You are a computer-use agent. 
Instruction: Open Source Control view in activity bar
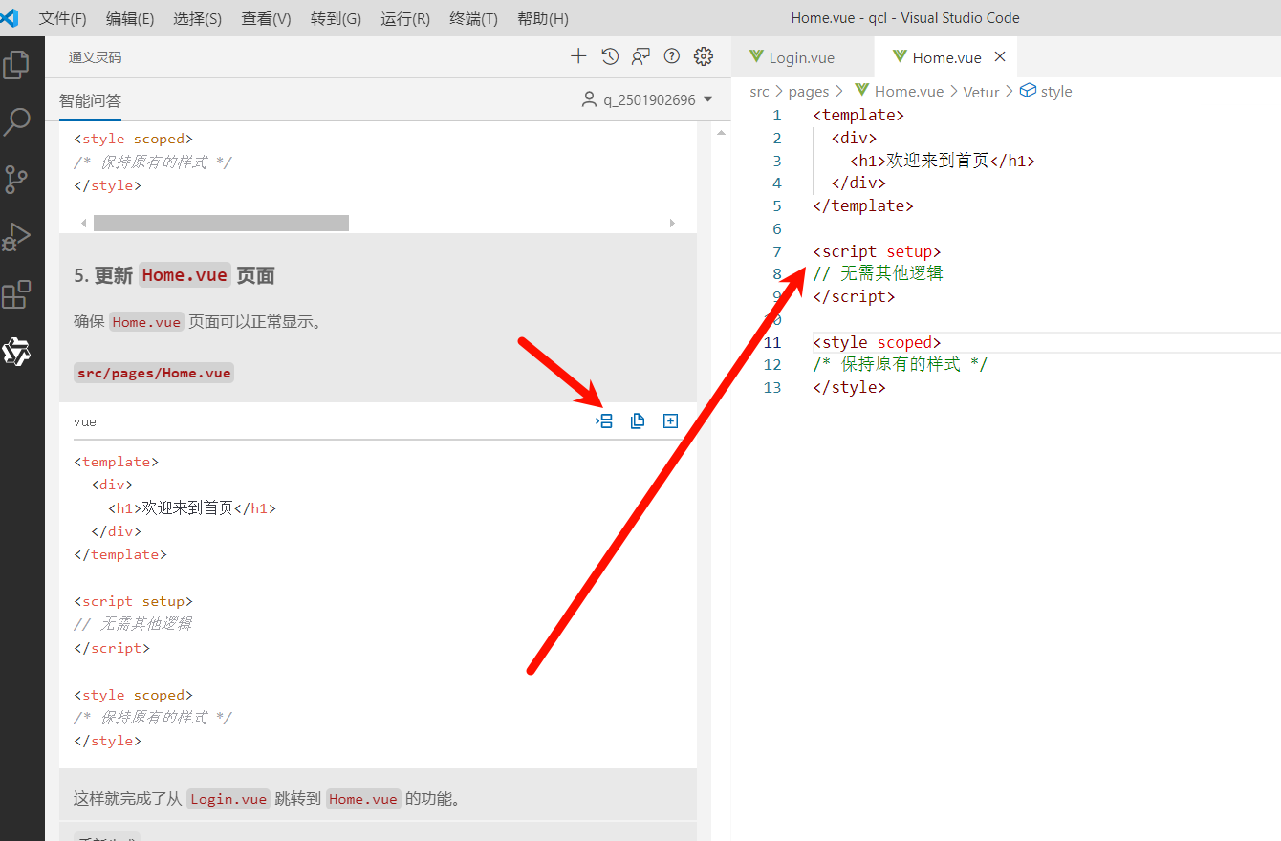(16, 179)
